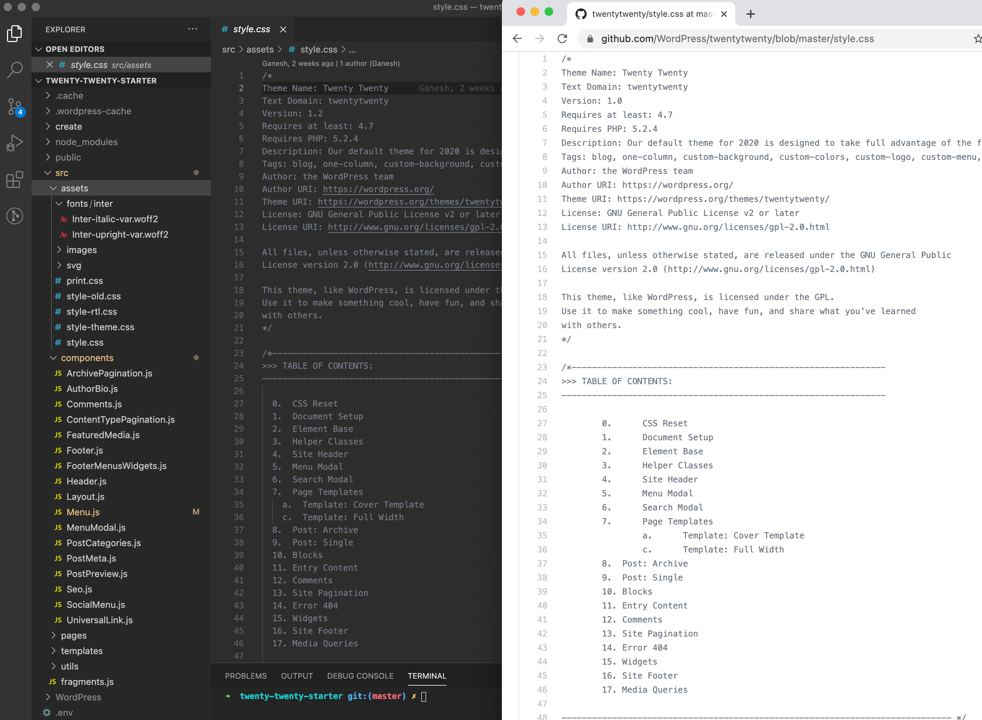
Task: Expand the utils folder
Action: [x=69, y=666]
